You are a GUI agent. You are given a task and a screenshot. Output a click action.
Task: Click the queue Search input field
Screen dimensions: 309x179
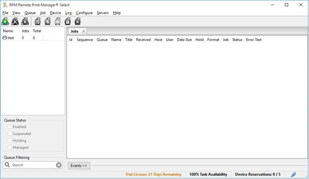(x=33, y=165)
